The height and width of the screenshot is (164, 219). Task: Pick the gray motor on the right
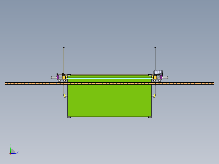pos(158,73)
